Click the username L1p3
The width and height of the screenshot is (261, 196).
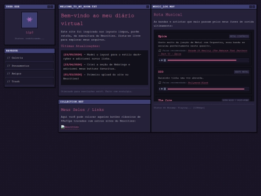point(29,32)
